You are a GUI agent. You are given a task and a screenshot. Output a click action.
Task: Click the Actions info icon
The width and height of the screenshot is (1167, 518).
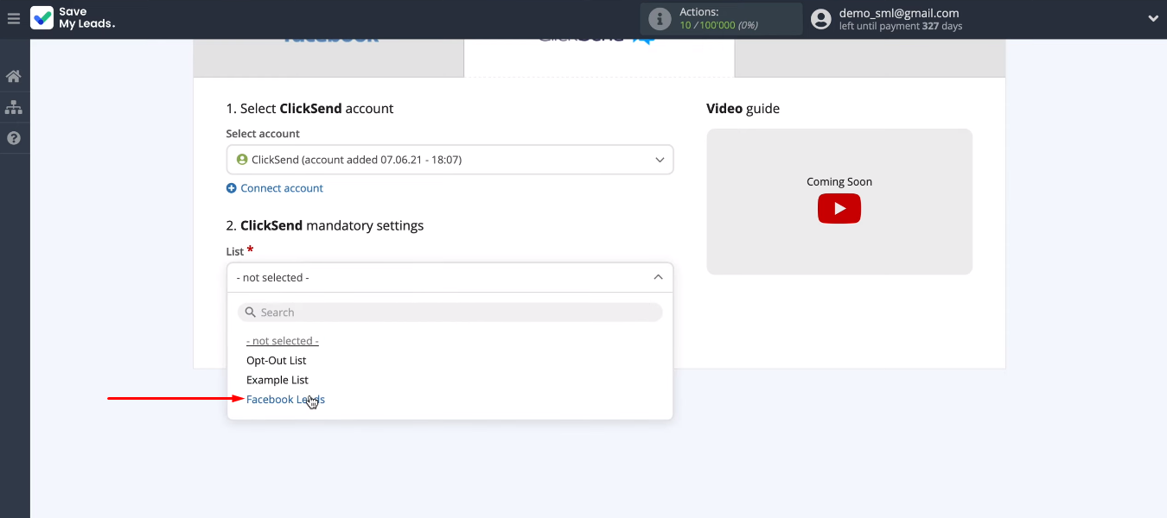tap(660, 19)
